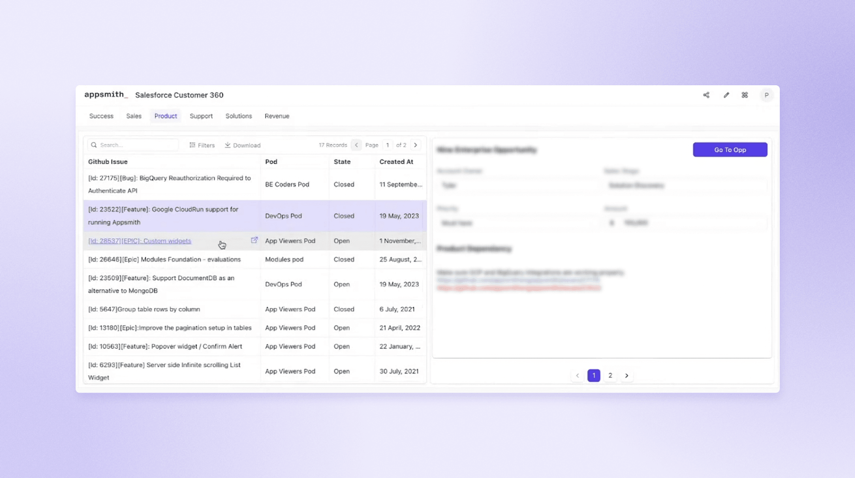
Task: Click the left chevron in opportunity pagination
Action: click(577, 375)
